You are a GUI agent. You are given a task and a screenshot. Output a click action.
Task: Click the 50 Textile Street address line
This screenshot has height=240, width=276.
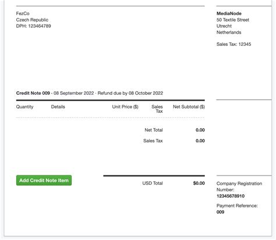tap(233, 20)
